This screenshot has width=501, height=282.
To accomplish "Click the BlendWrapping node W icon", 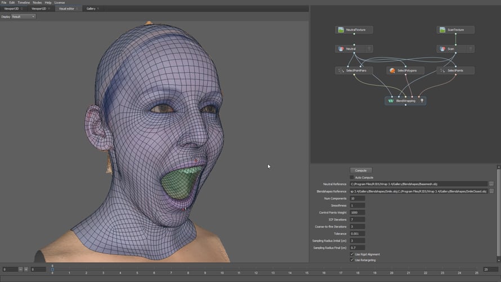I will (x=391, y=101).
